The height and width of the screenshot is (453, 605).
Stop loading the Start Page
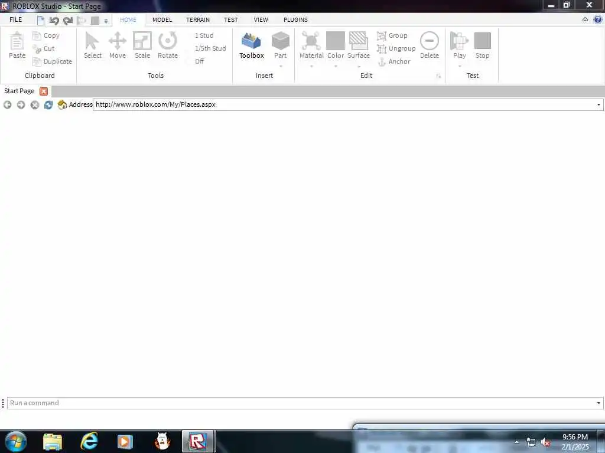click(35, 105)
